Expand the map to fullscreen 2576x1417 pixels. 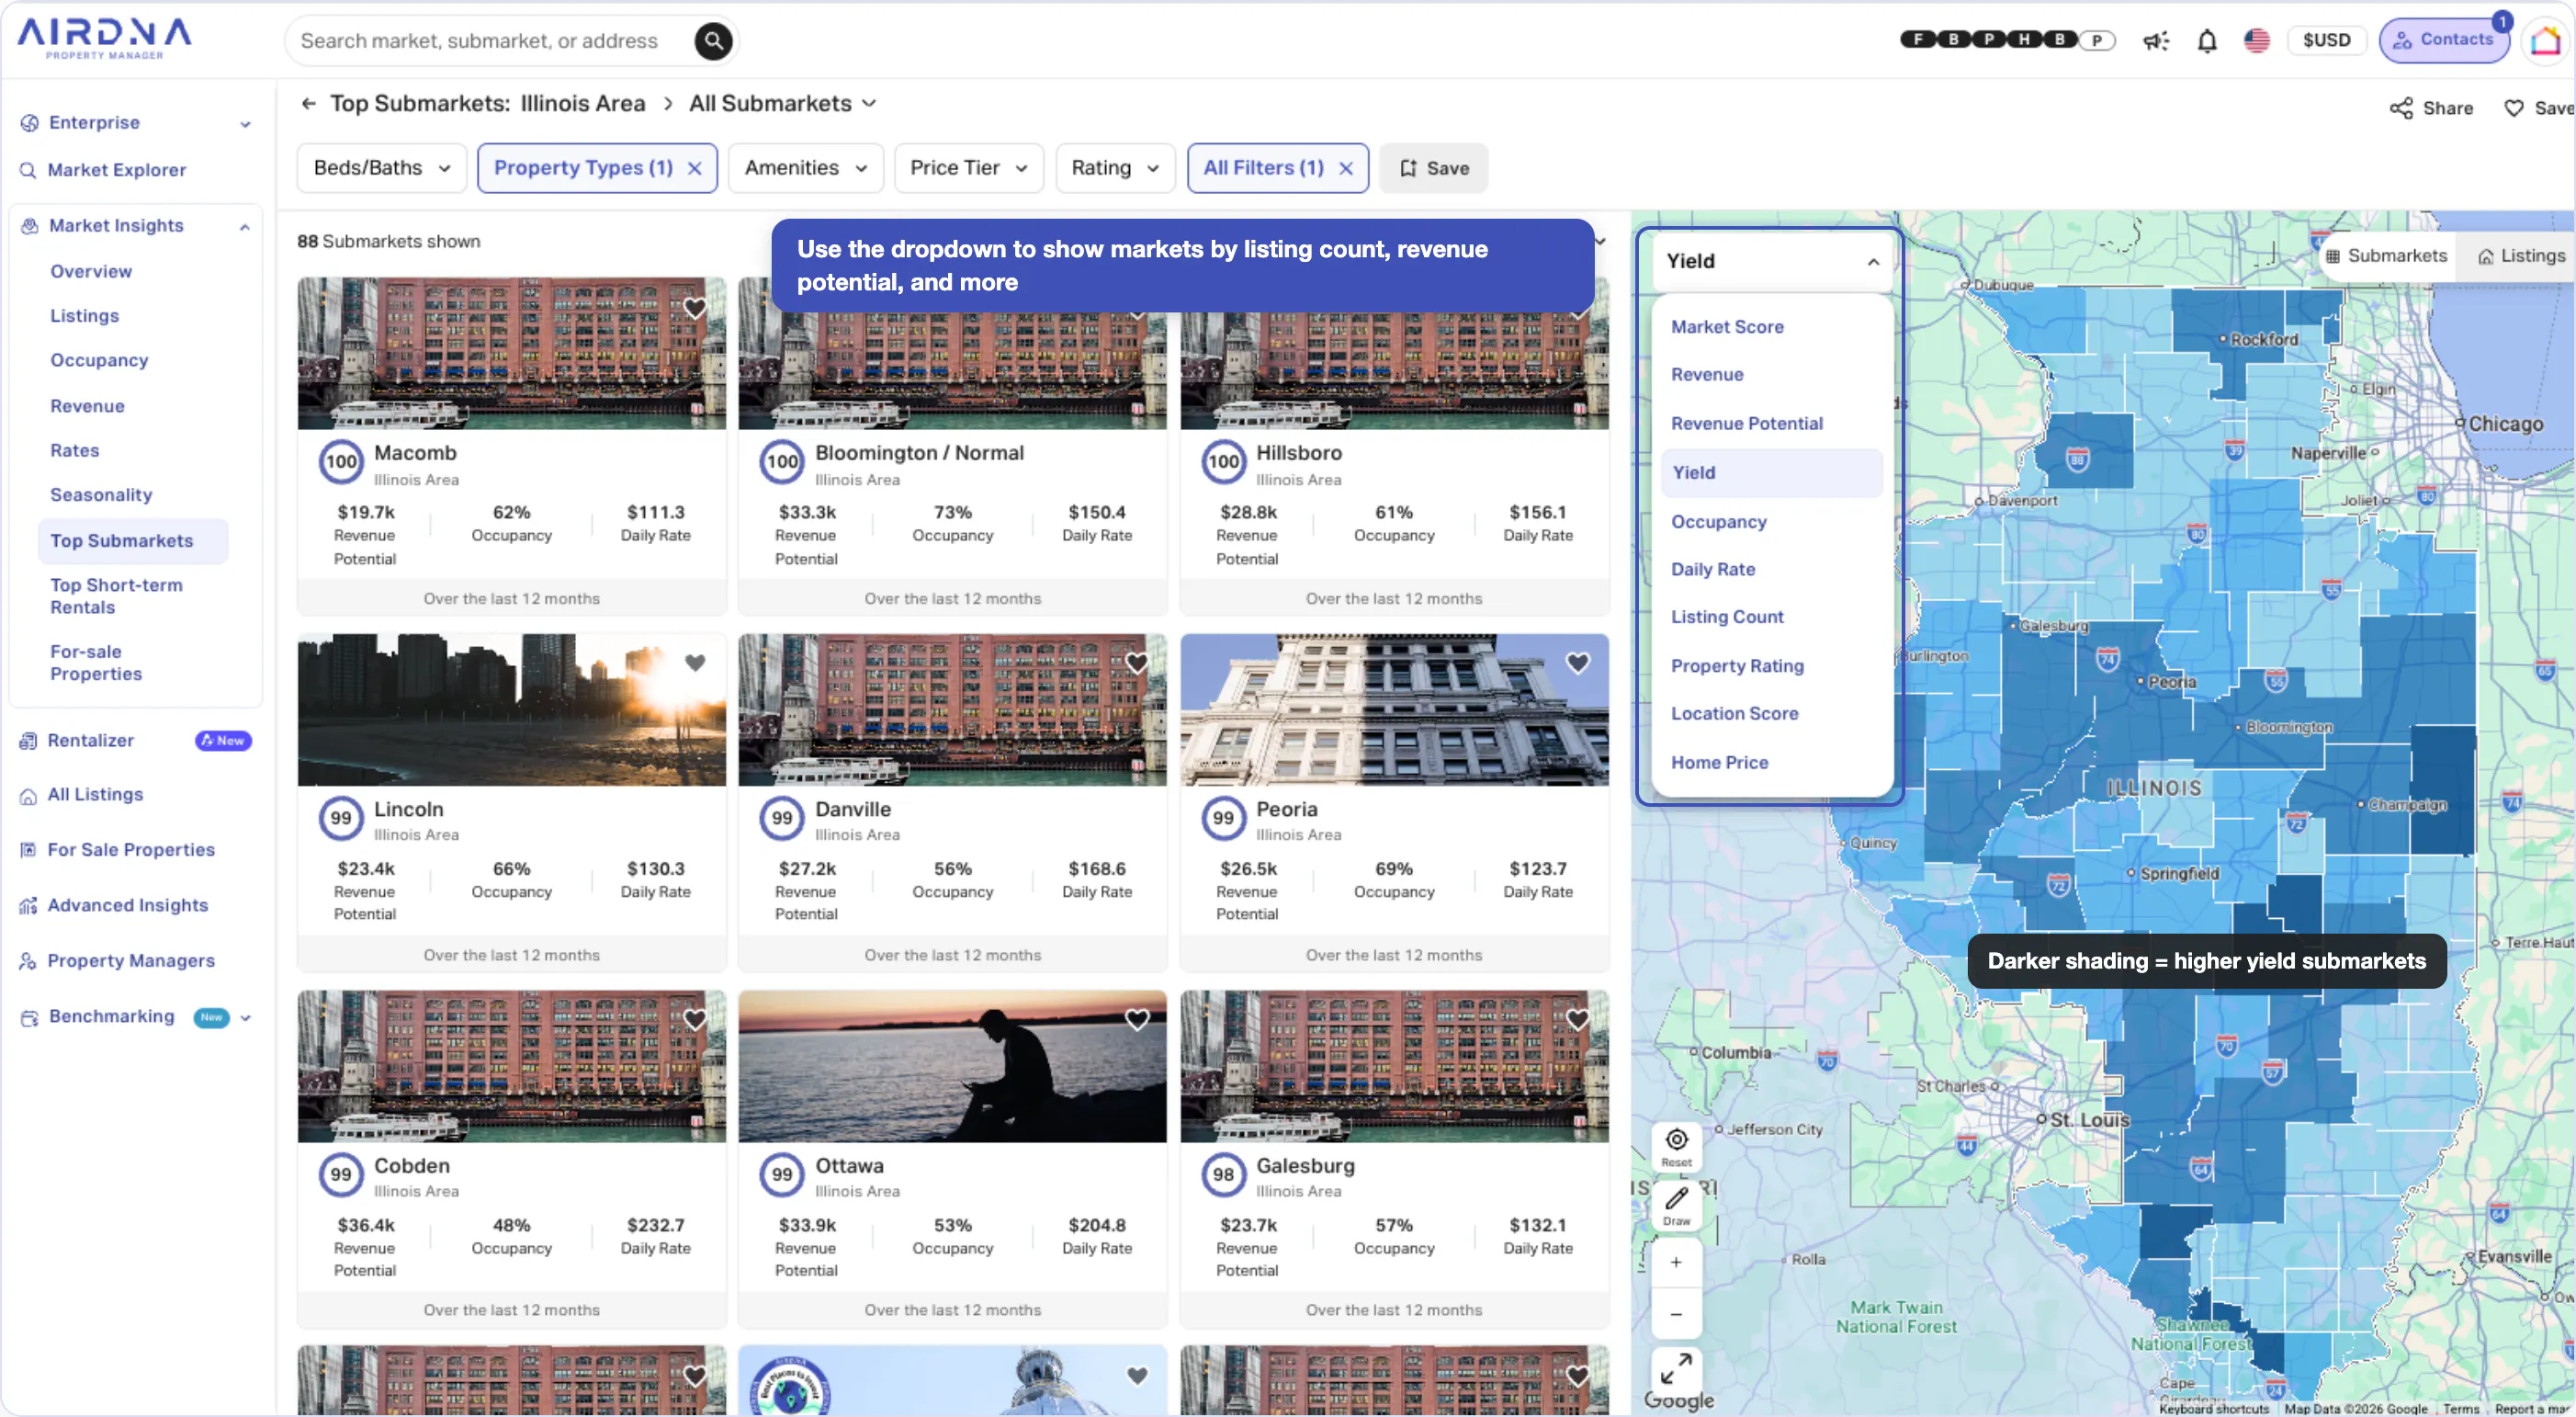tap(1676, 1367)
